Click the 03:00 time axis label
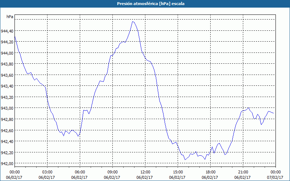Image resolution: width=290 pixels, height=181 pixels. [x=47, y=172]
